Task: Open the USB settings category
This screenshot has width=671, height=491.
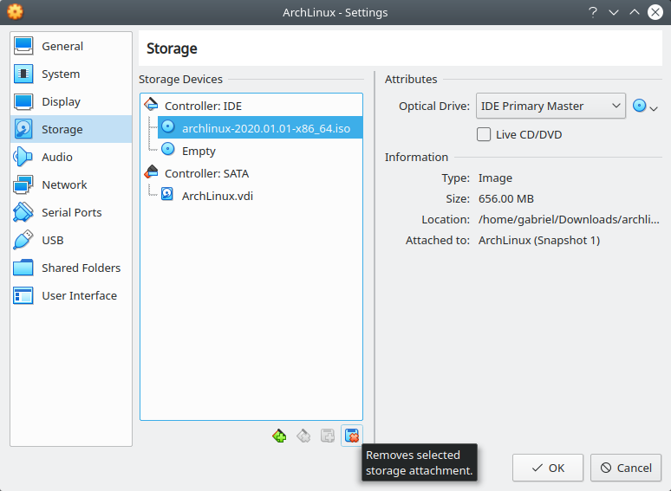Action: [71, 240]
